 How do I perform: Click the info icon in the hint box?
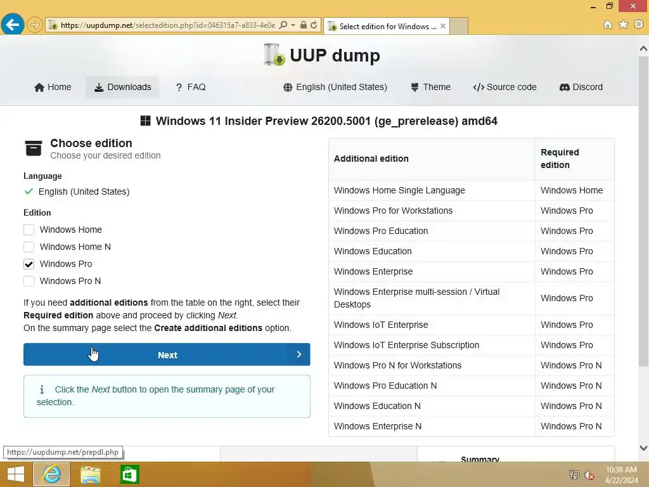pos(42,390)
